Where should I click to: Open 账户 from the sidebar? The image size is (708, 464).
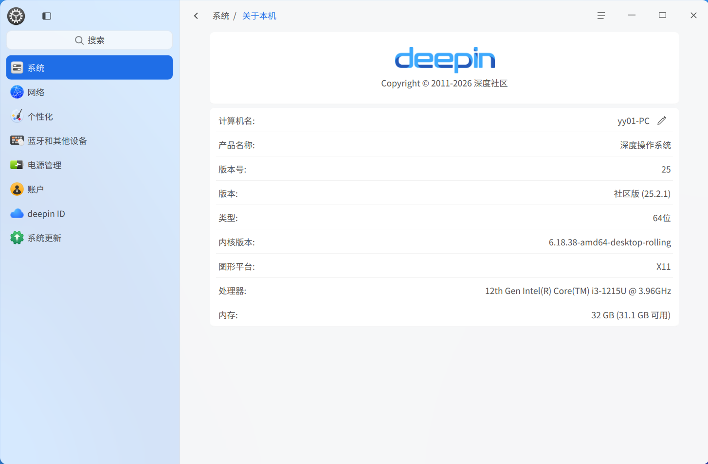click(90, 189)
